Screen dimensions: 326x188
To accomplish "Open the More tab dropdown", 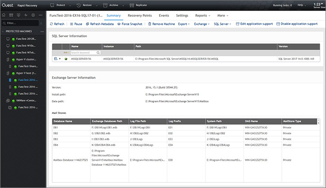I will [223, 16].
